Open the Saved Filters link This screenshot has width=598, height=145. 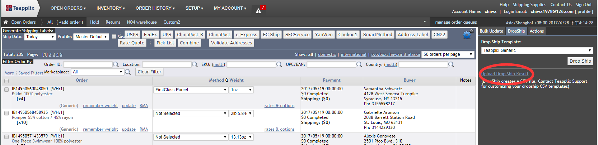31,73
